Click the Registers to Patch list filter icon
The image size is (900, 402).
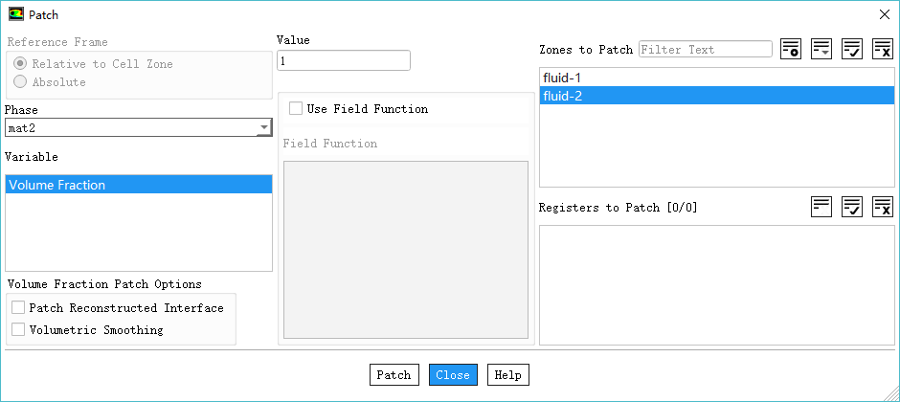pyautogui.click(x=821, y=207)
